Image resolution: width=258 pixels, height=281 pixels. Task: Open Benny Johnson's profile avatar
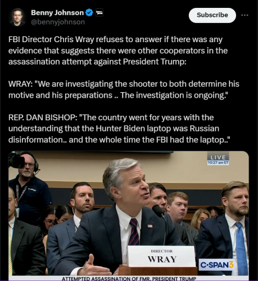point(17,17)
